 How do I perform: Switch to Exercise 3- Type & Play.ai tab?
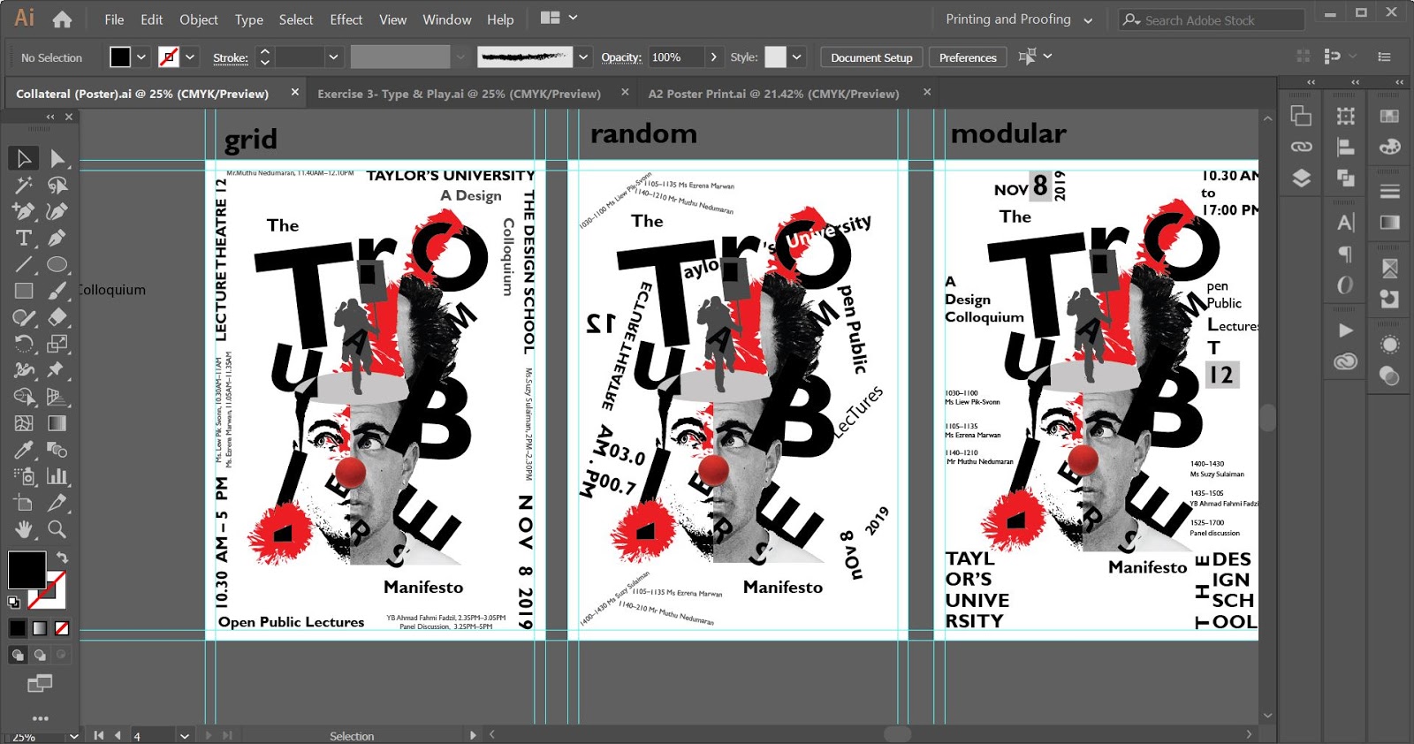tap(460, 94)
